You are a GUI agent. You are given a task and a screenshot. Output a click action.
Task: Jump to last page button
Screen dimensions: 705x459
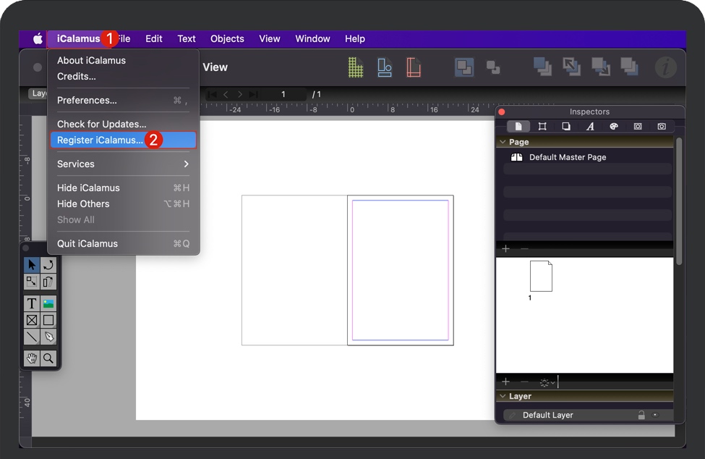tap(254, 95)
